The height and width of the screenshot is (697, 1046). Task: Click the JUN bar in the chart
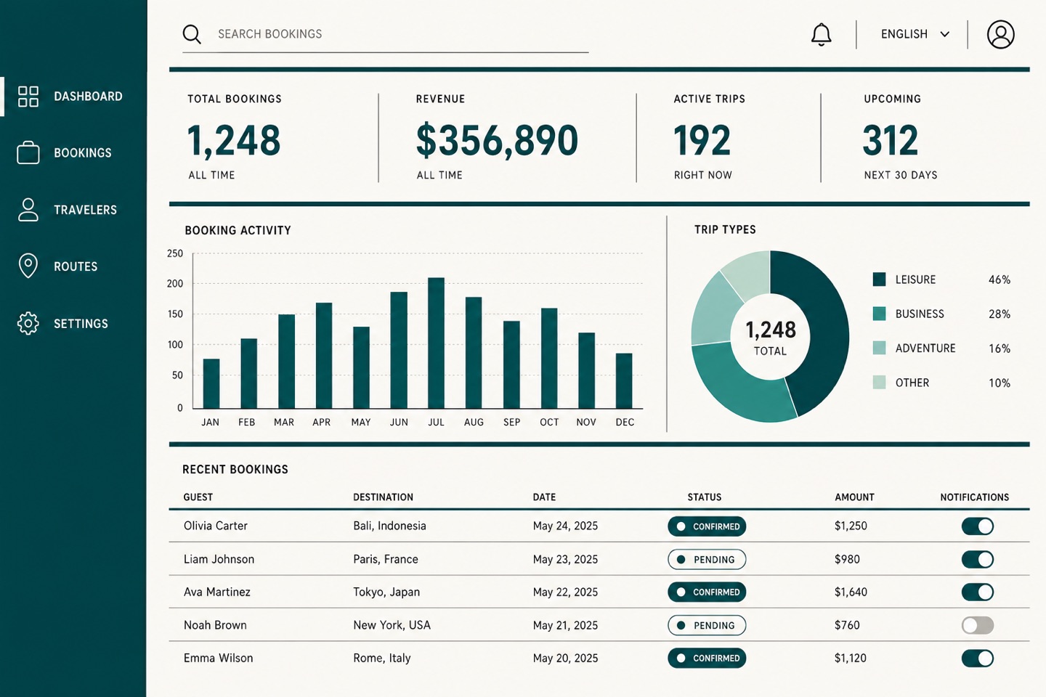pyautogui.click(x=399, y=350)
